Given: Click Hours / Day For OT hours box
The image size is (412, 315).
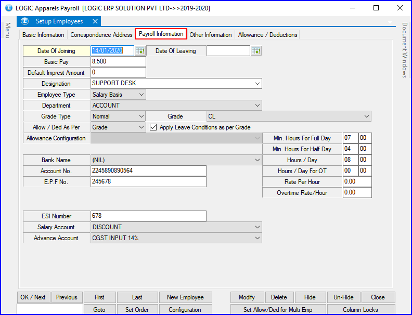Looking at the screenshot, I should click(x=350, y=171).
